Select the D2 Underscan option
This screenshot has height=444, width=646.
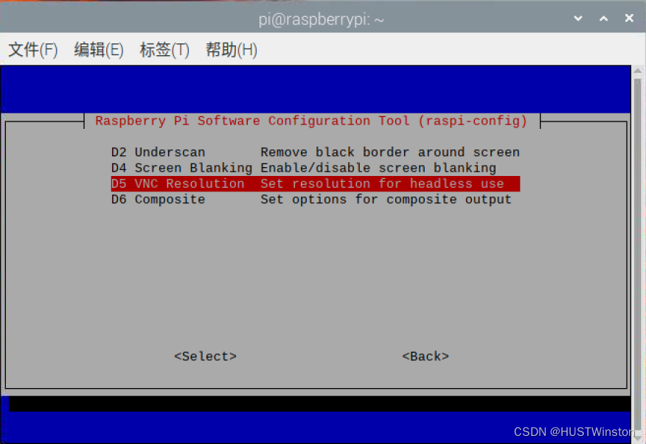[315, 152]
